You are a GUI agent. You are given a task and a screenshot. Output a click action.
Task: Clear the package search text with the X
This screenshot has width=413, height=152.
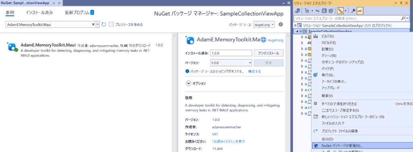(x=93, y=25)
